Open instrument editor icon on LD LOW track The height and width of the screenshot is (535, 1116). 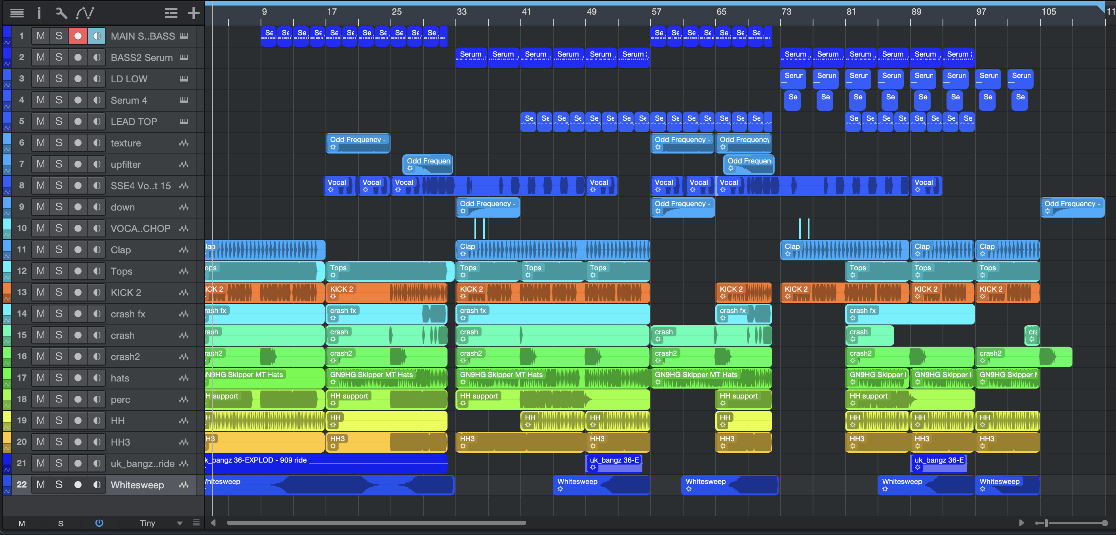tap(184, 78)
